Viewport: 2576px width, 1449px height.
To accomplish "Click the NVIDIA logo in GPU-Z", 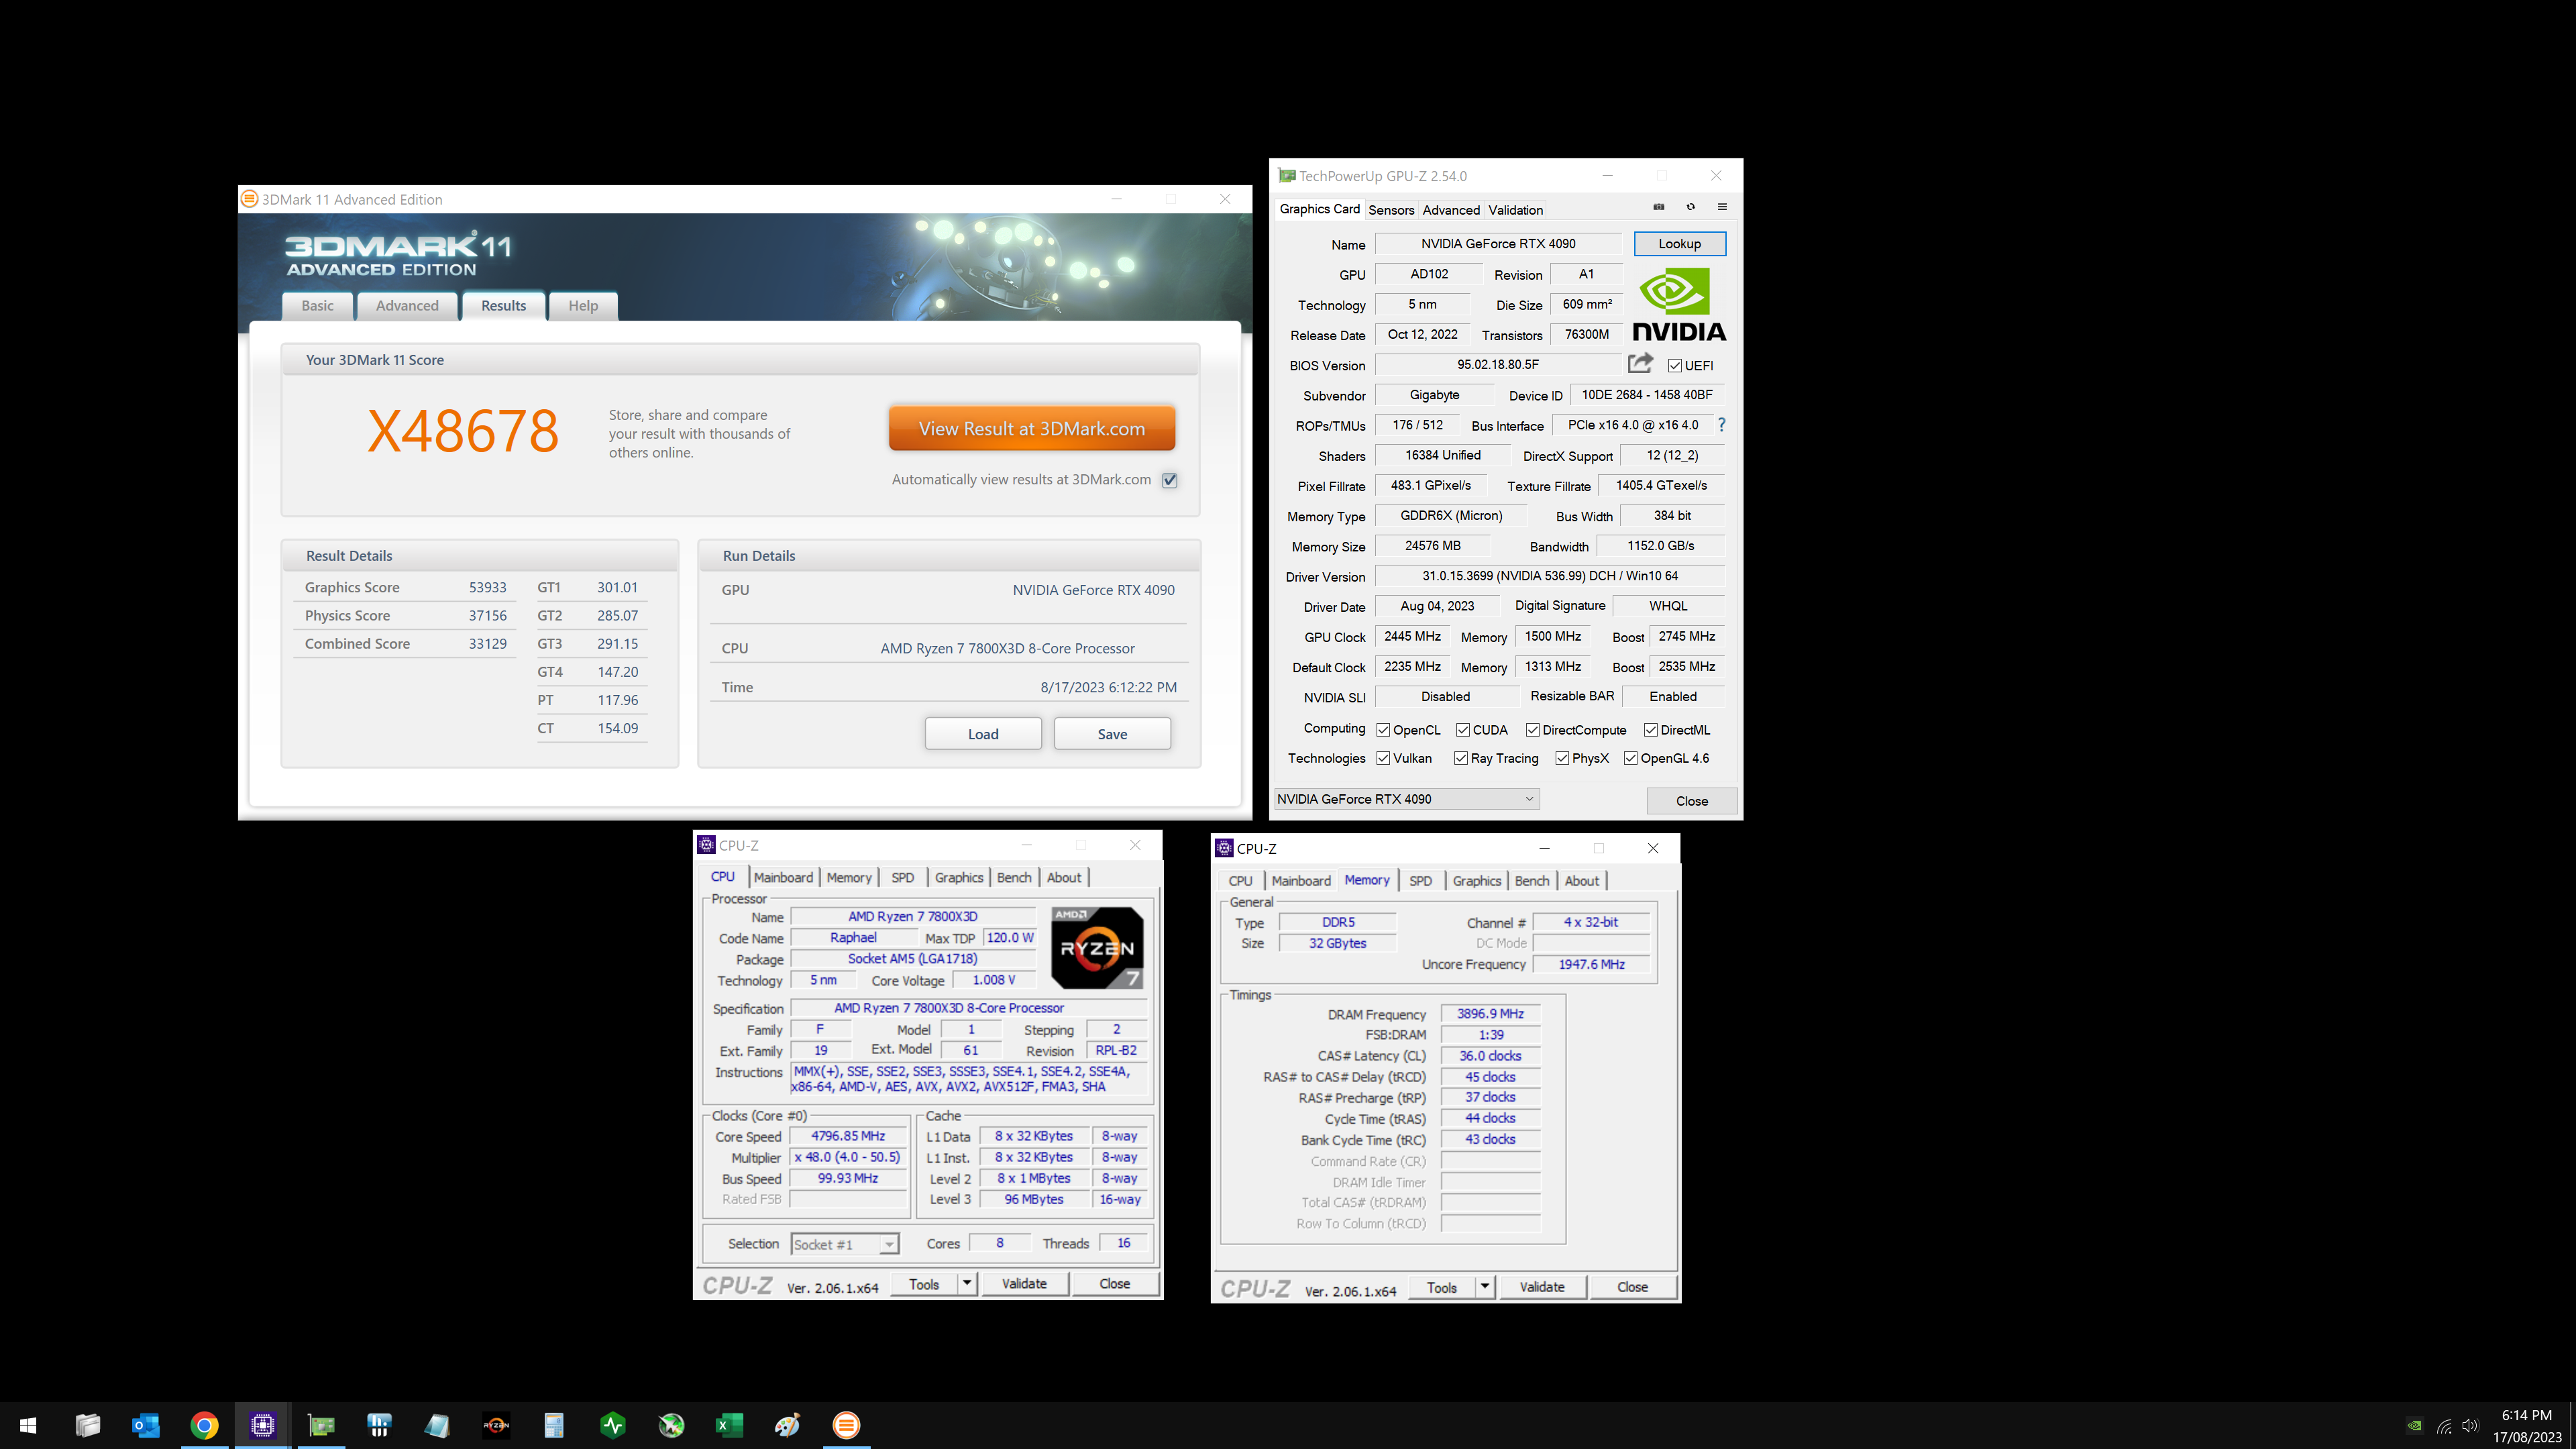I will pyautogui.click(x=1679, y=304).
